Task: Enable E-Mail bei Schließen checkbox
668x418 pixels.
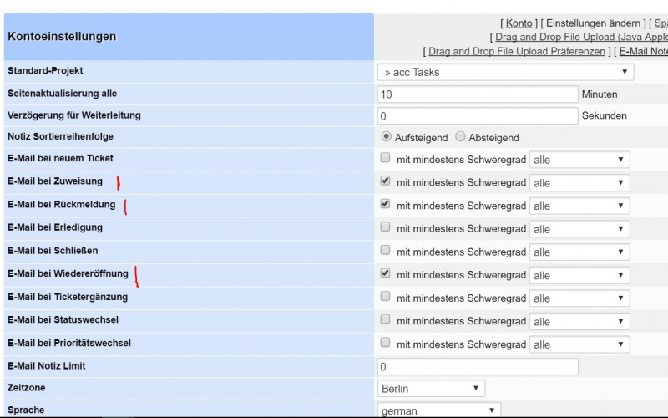Action: [385, 250]
